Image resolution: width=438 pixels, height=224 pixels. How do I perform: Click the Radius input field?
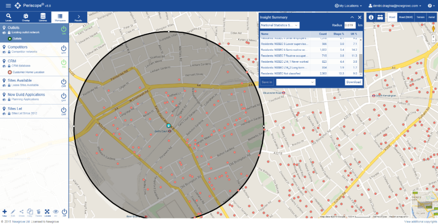coord(350,25)
